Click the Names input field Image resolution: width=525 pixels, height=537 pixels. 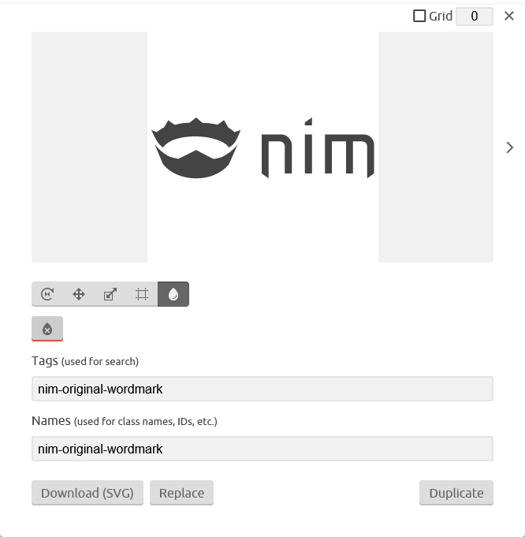[262, 449]
